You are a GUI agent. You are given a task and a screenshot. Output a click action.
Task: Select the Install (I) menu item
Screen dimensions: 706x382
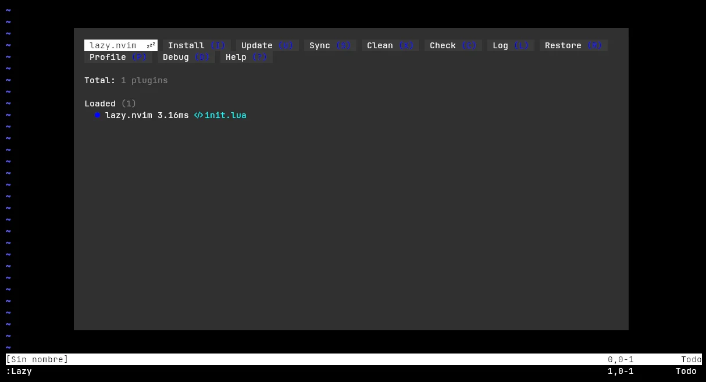click(197, 45)
